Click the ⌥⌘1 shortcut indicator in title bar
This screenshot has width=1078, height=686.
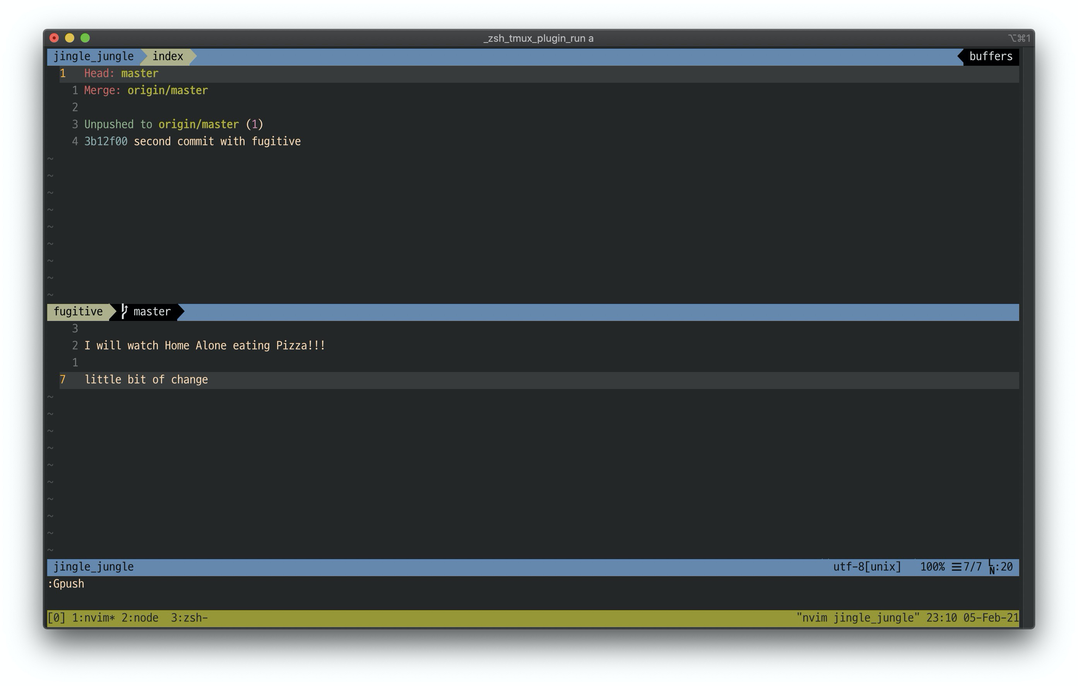point(1019,38)
